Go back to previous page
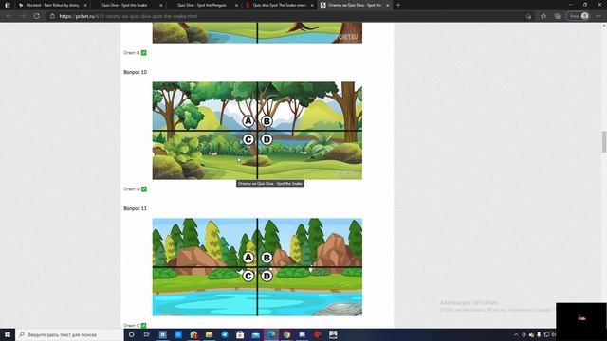607x341 pixels. [9, 16]
